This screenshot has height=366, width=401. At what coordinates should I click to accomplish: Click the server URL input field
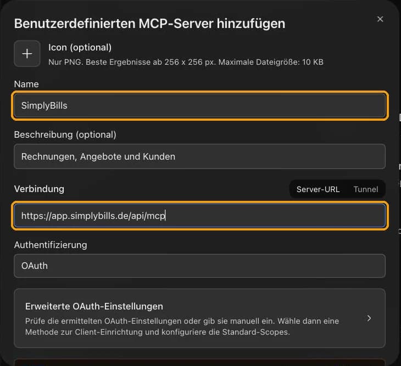point(200,216)
